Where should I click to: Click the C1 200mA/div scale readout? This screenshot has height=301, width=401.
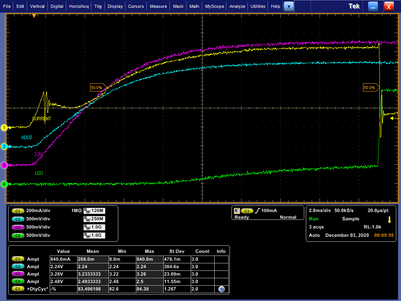(38, 210)
